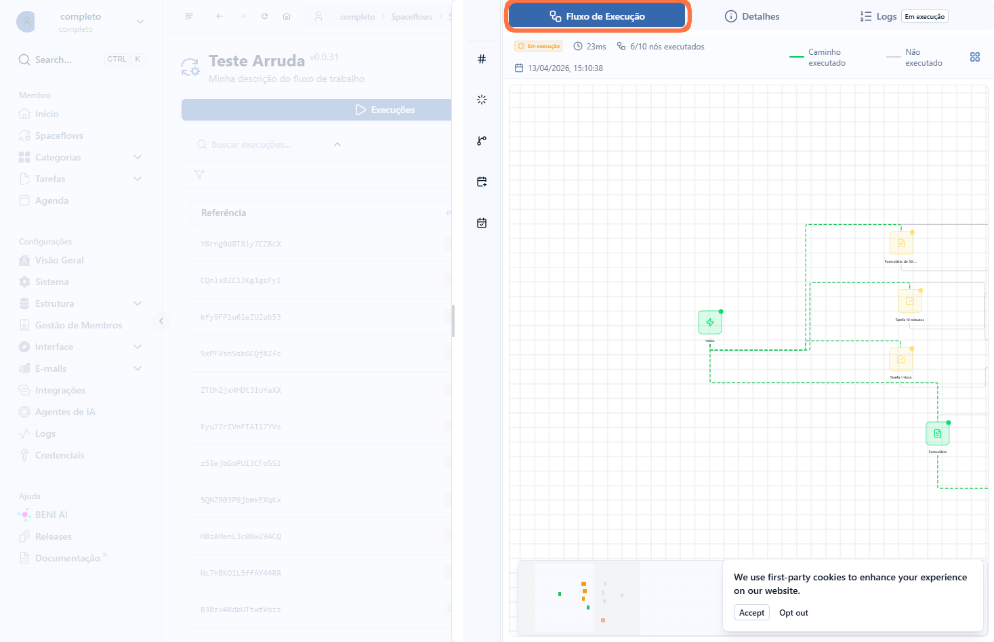
Task: Expand the Interface submenu
Action: coord(138,347)
